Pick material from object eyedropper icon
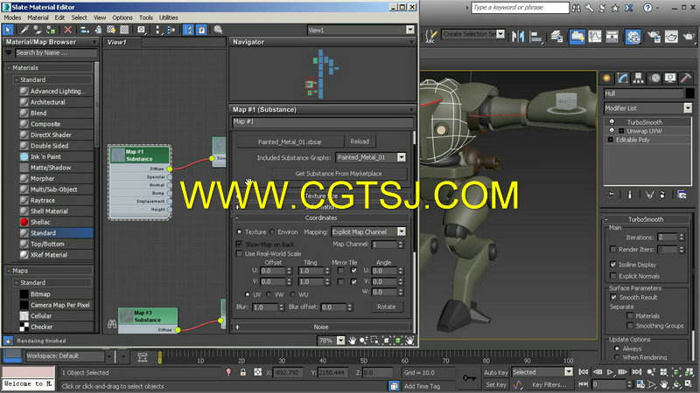Image resolution: width=700 pixels, height=393 pixels. 24,30
